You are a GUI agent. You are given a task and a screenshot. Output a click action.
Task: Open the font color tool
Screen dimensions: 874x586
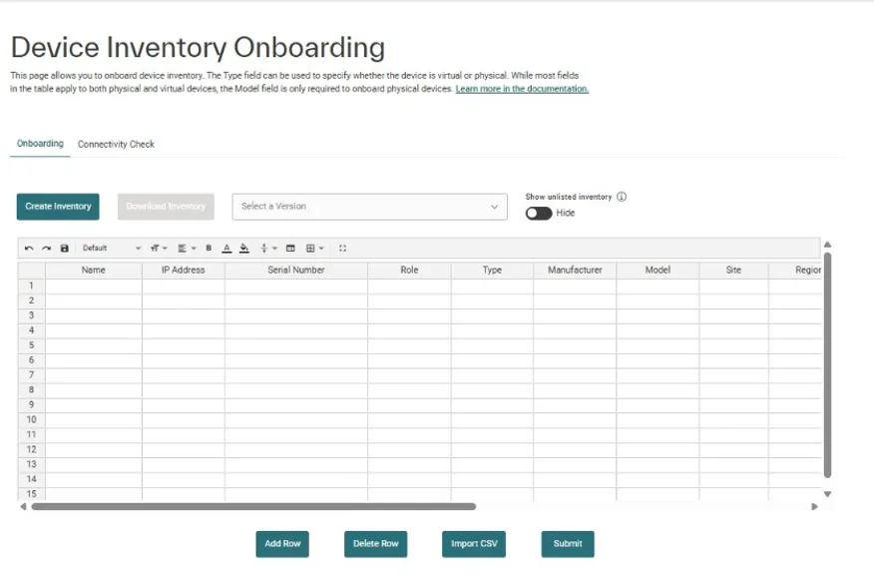[226, 249]
